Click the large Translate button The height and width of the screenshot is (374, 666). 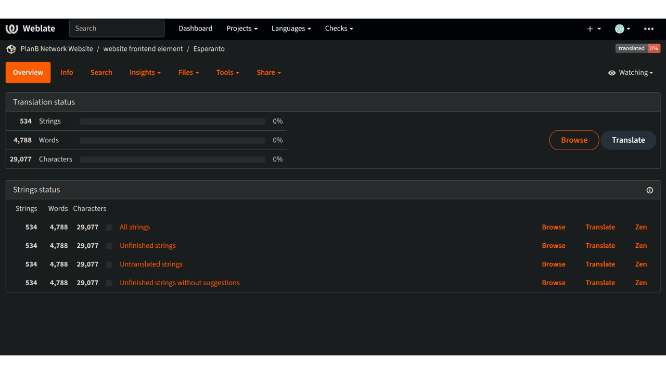[x=628, y=140]
